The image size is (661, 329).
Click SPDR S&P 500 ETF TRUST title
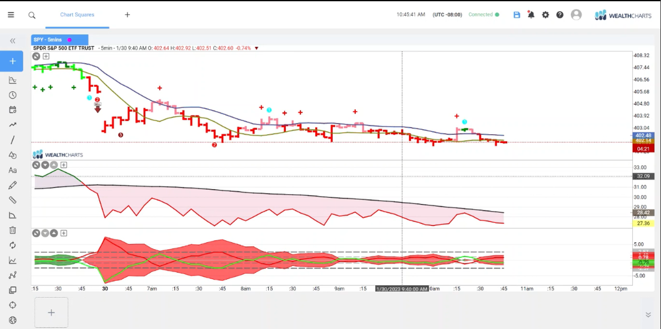coord(64,49)
